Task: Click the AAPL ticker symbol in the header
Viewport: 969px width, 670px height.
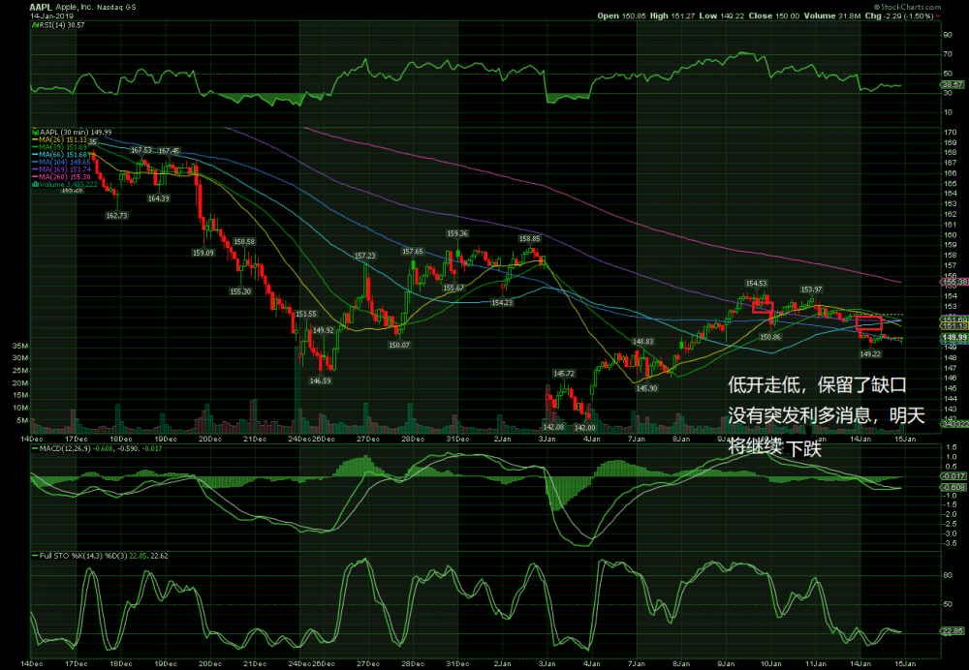Action: coord(41,7)
